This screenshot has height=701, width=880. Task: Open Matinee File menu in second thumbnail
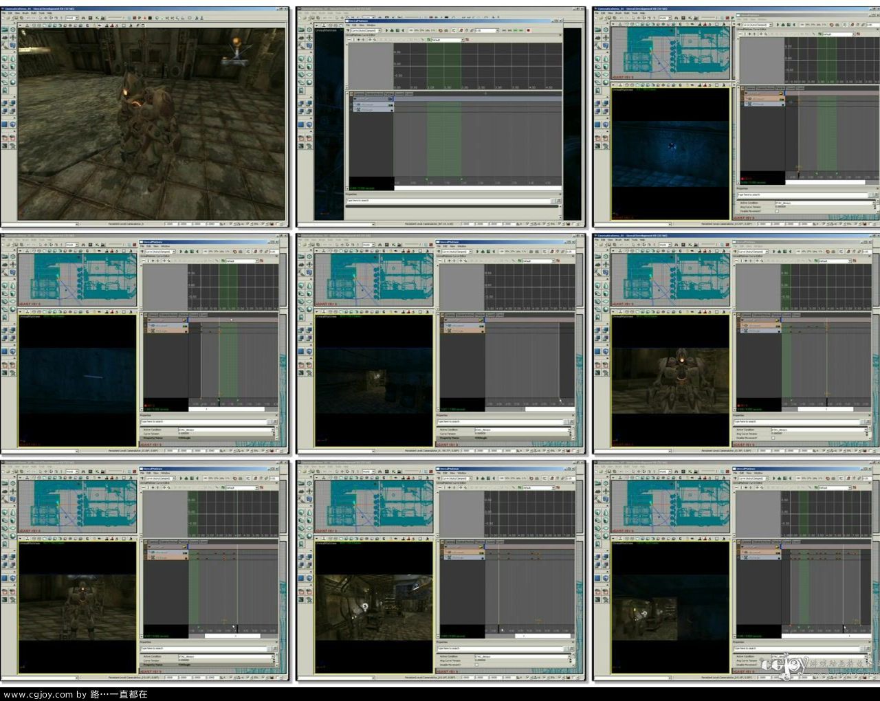pos(347,25)
